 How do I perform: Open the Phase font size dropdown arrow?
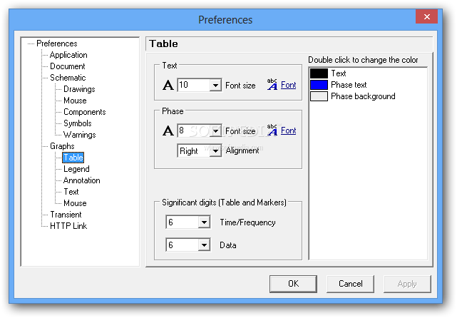point(215,131)
